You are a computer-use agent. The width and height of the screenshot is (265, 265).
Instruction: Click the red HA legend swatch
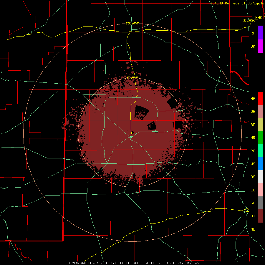tap(260, 98)
